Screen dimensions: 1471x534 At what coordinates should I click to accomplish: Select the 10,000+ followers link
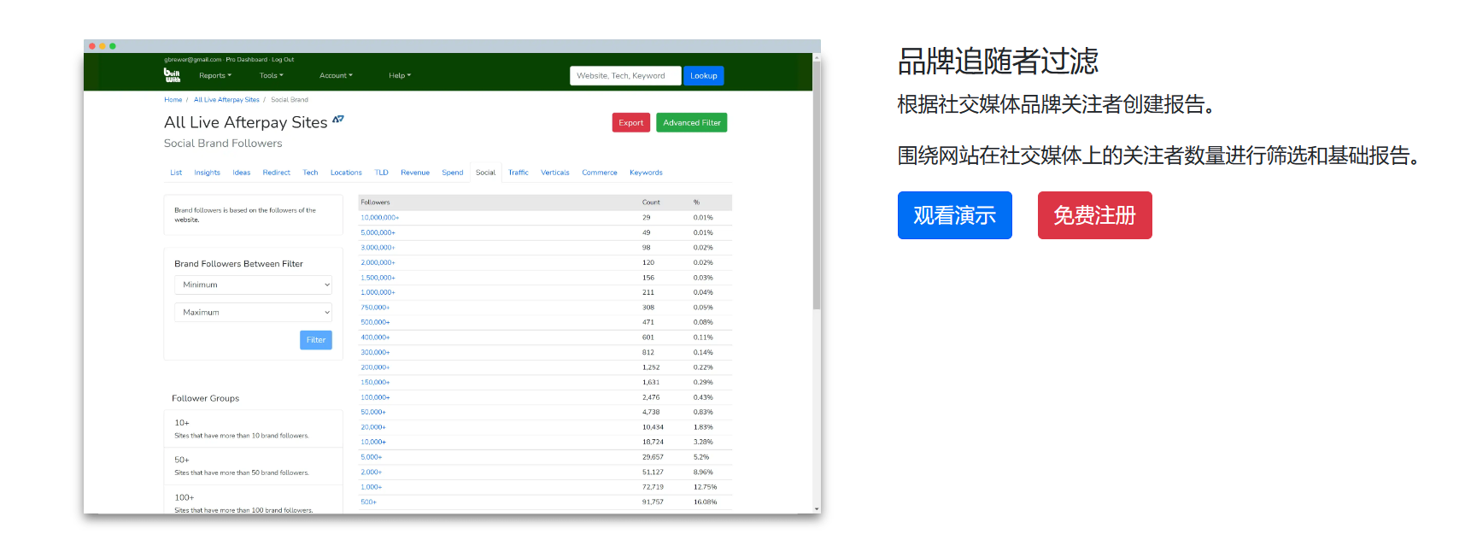coord(373,442)
